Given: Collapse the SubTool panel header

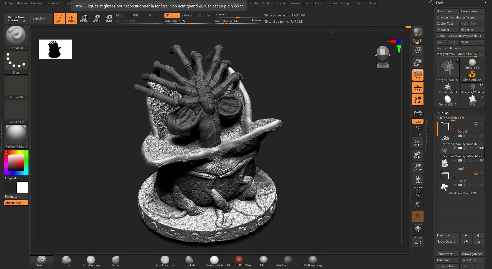Looking at the screenshot, I should click(444, 113).
